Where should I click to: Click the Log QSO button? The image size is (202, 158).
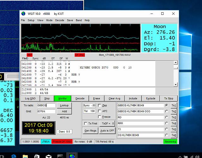(30, 98)
